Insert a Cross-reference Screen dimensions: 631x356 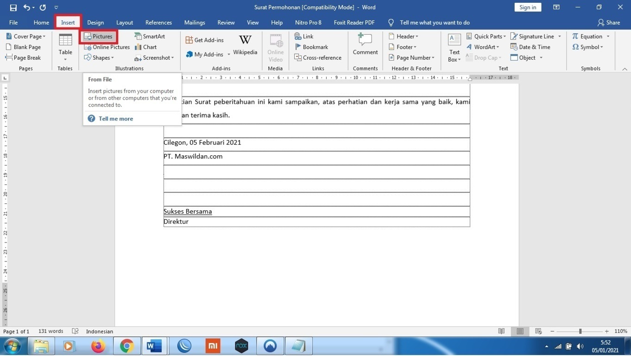[x=318, y=57]
